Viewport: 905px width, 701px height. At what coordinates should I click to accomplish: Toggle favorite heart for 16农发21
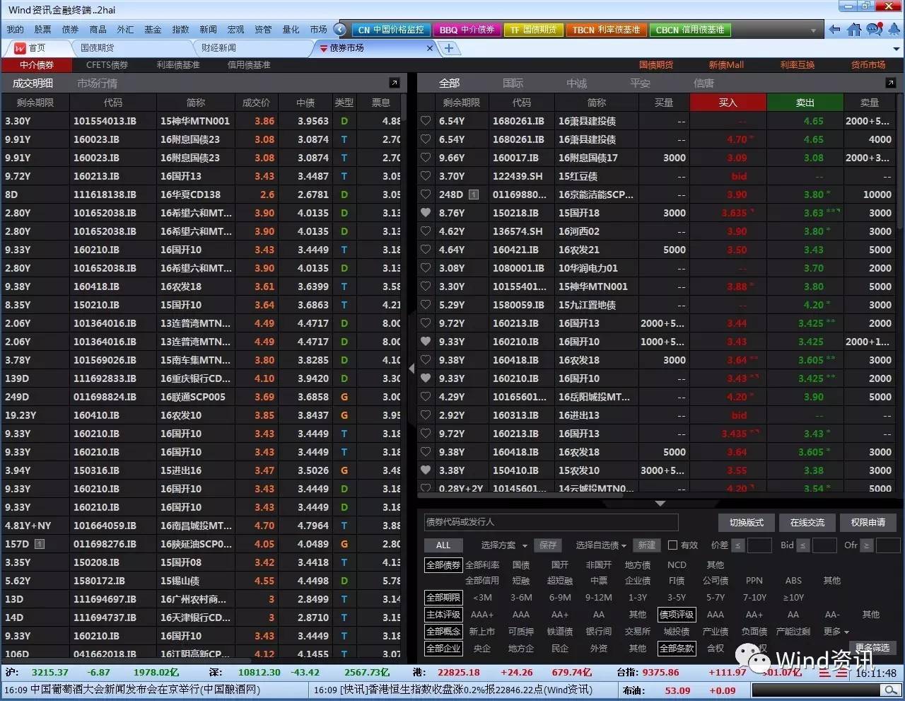[x=426, y=250]
